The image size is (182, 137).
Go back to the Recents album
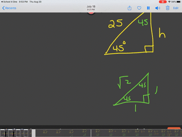tap(9, 8)
